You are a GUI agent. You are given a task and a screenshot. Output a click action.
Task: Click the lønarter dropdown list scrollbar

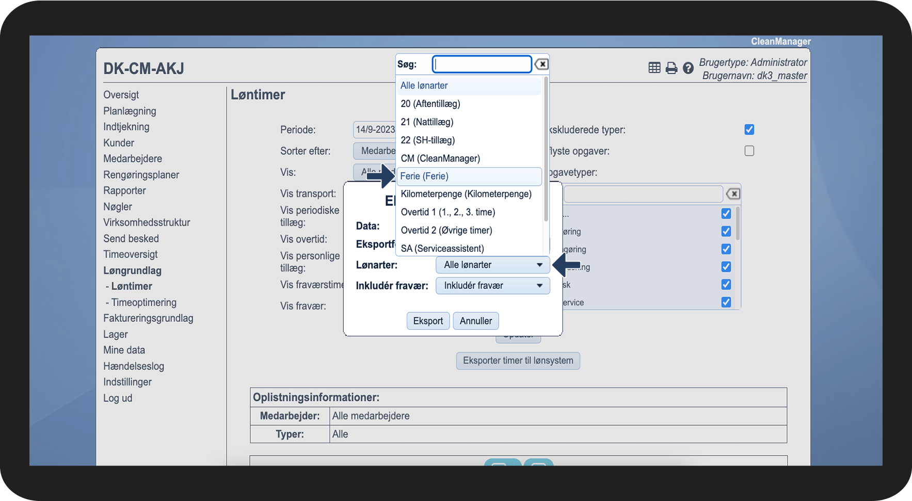(546, 149)
